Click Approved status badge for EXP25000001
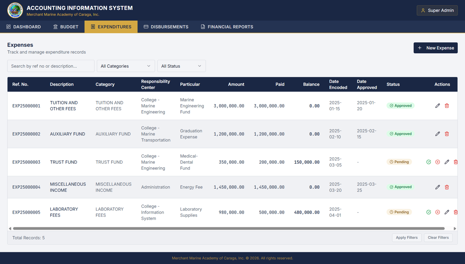Image resolution: width=465 pixels, height=264 pixels. coord(401,106)
